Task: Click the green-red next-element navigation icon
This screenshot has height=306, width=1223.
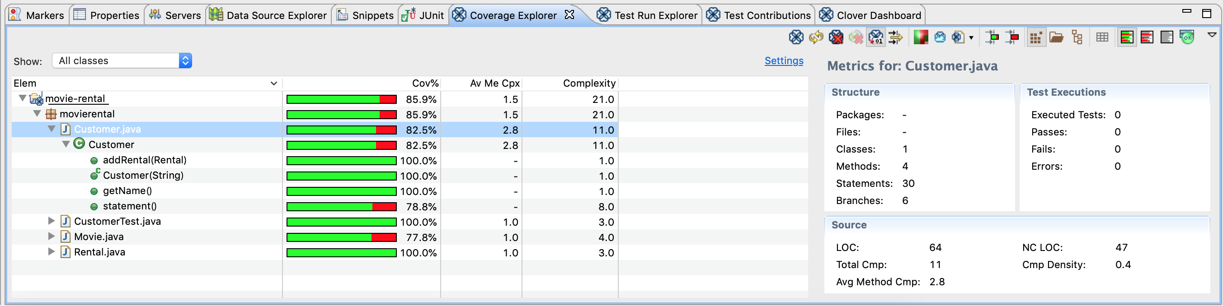Action: coord(992,37)
